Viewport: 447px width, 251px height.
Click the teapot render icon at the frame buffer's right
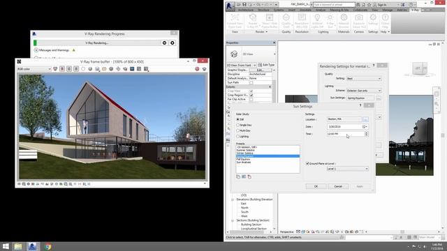204,69
